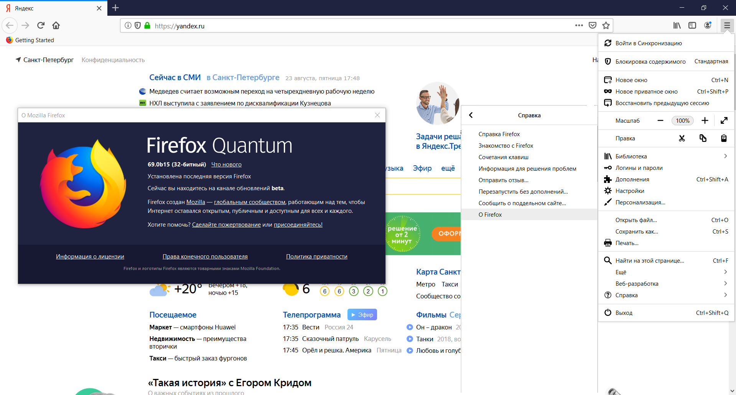Select Сохранить как… entry
The width and height of the screenshot is (736, 395).
666,232
